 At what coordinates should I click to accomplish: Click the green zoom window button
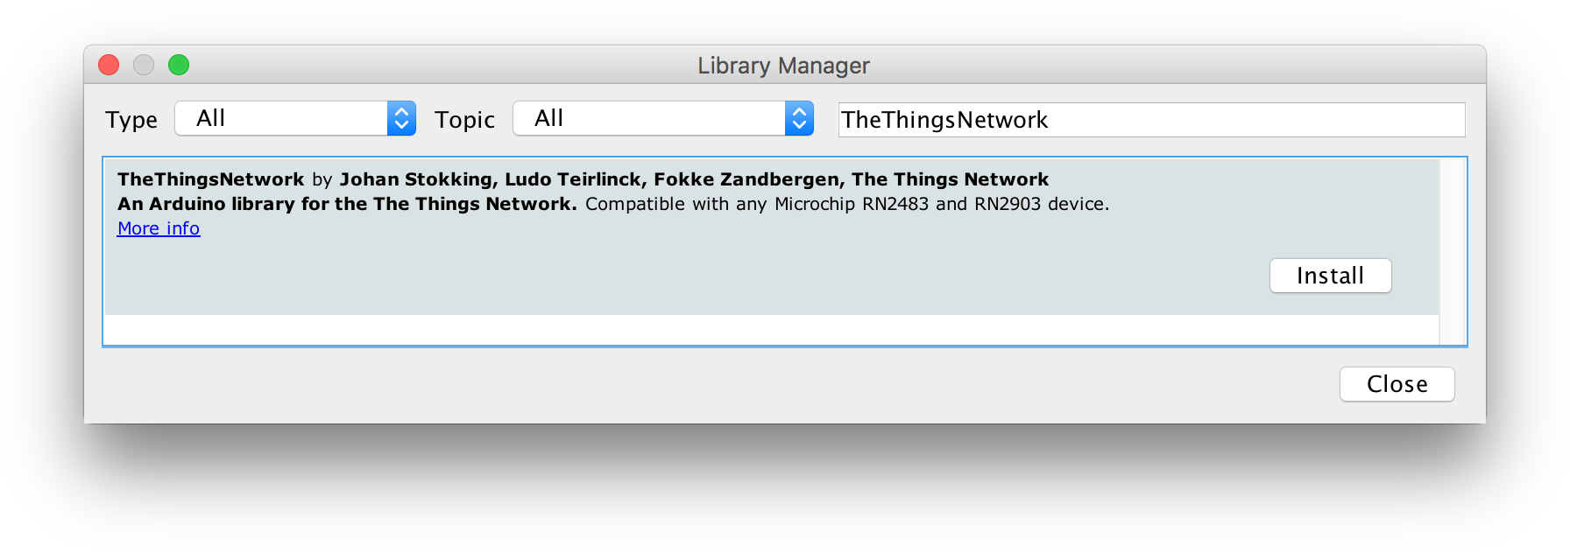click(x=179, y=65)
